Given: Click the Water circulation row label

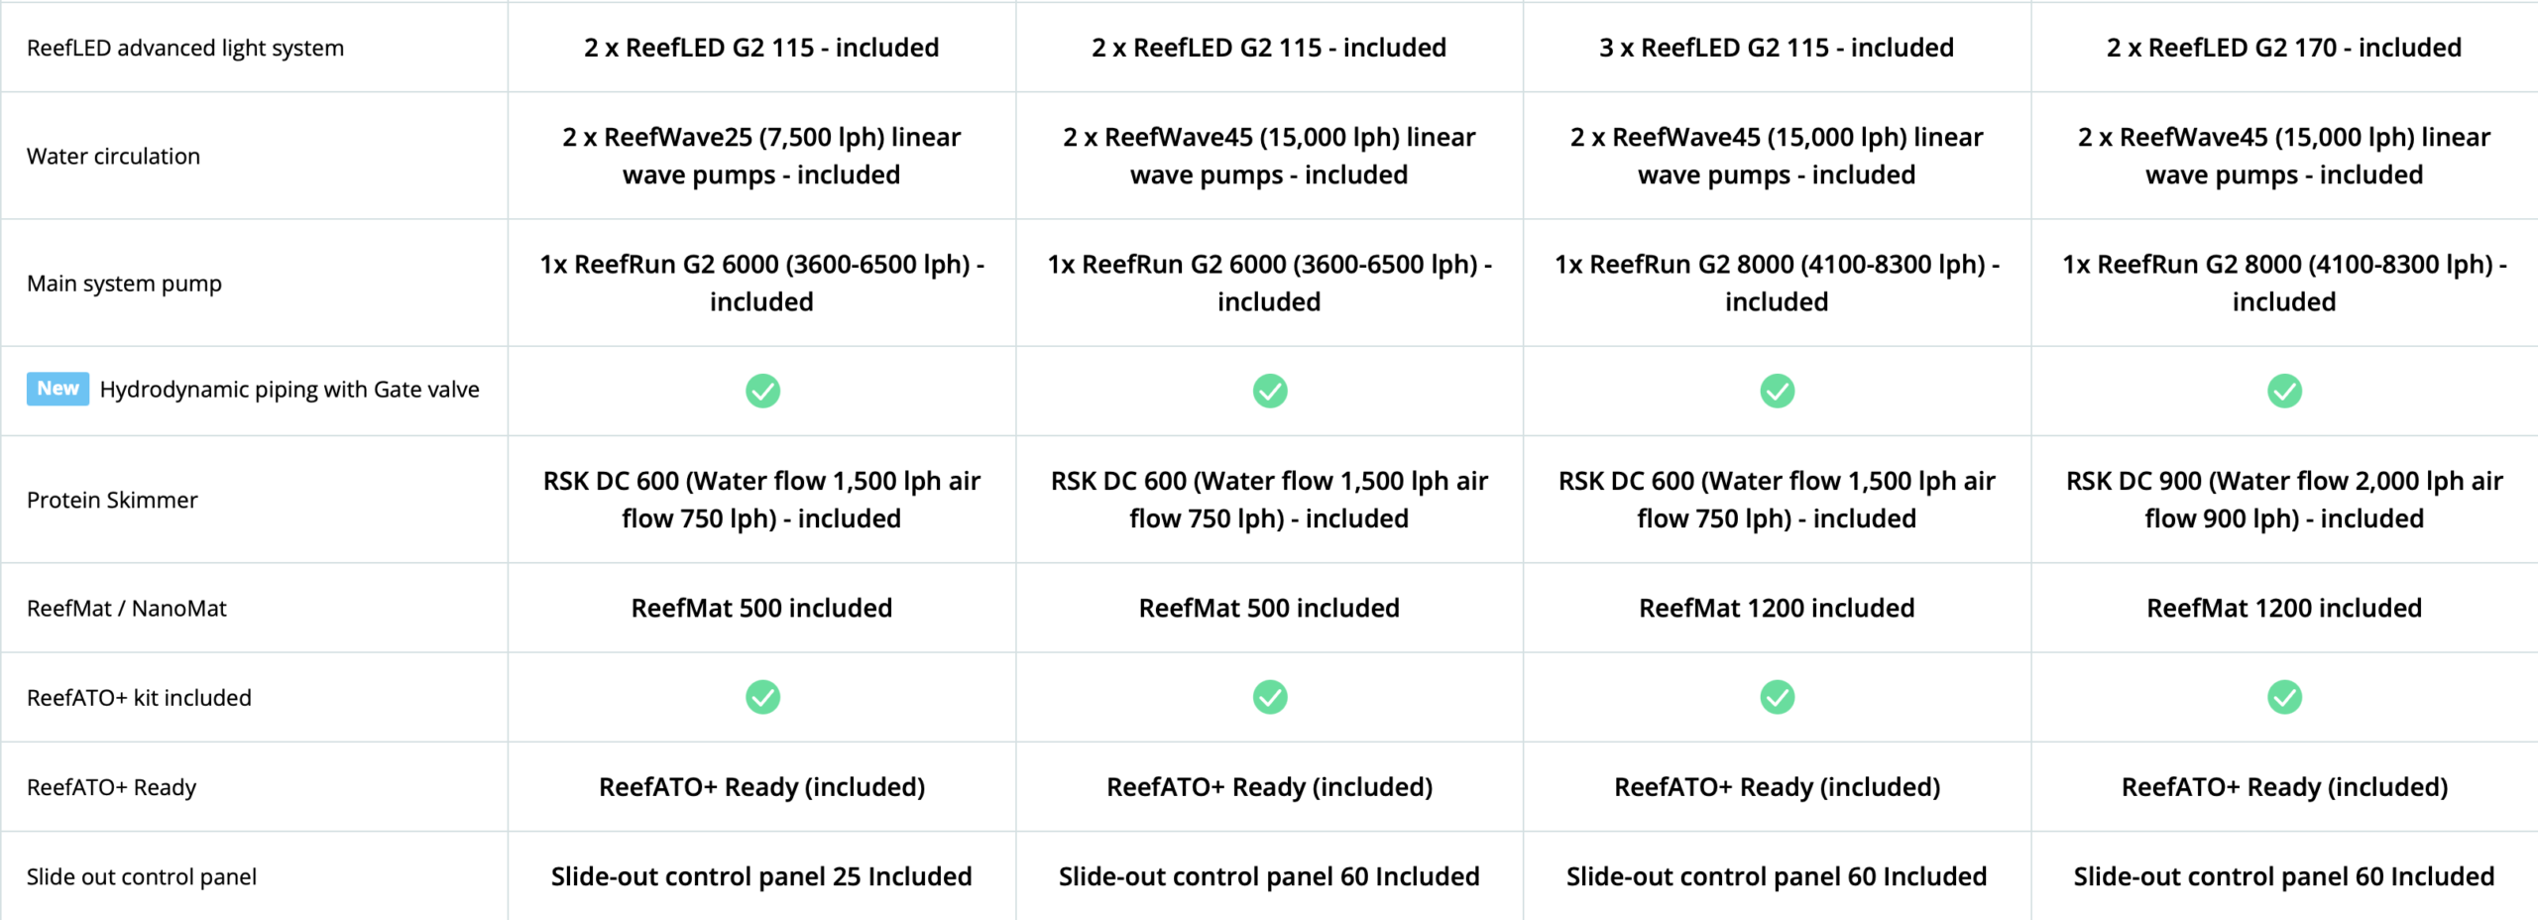Looking at the screenshot, I should pyautogui.click(x=113, y=156).
